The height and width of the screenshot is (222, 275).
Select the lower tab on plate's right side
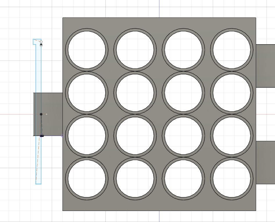point(265,162)
